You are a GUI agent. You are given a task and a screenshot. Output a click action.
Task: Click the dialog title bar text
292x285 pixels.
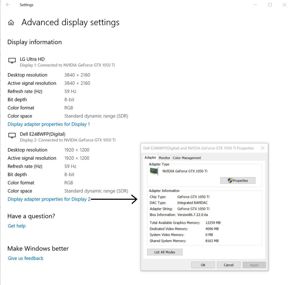point(198,148)
